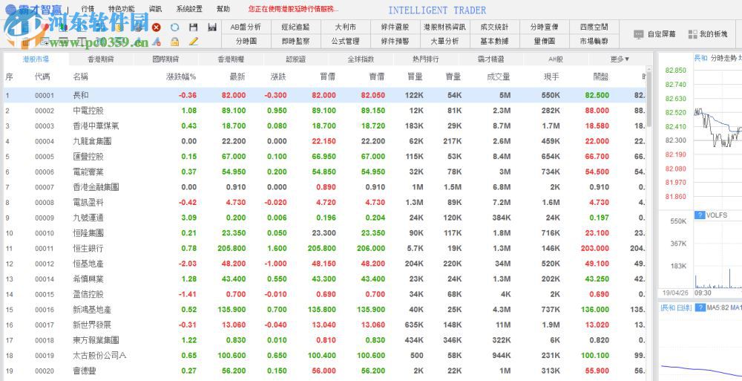This screenshot has width=742, height=381.
Task: Click the blue question mark beside VOLFS
Action: (700, 215)
